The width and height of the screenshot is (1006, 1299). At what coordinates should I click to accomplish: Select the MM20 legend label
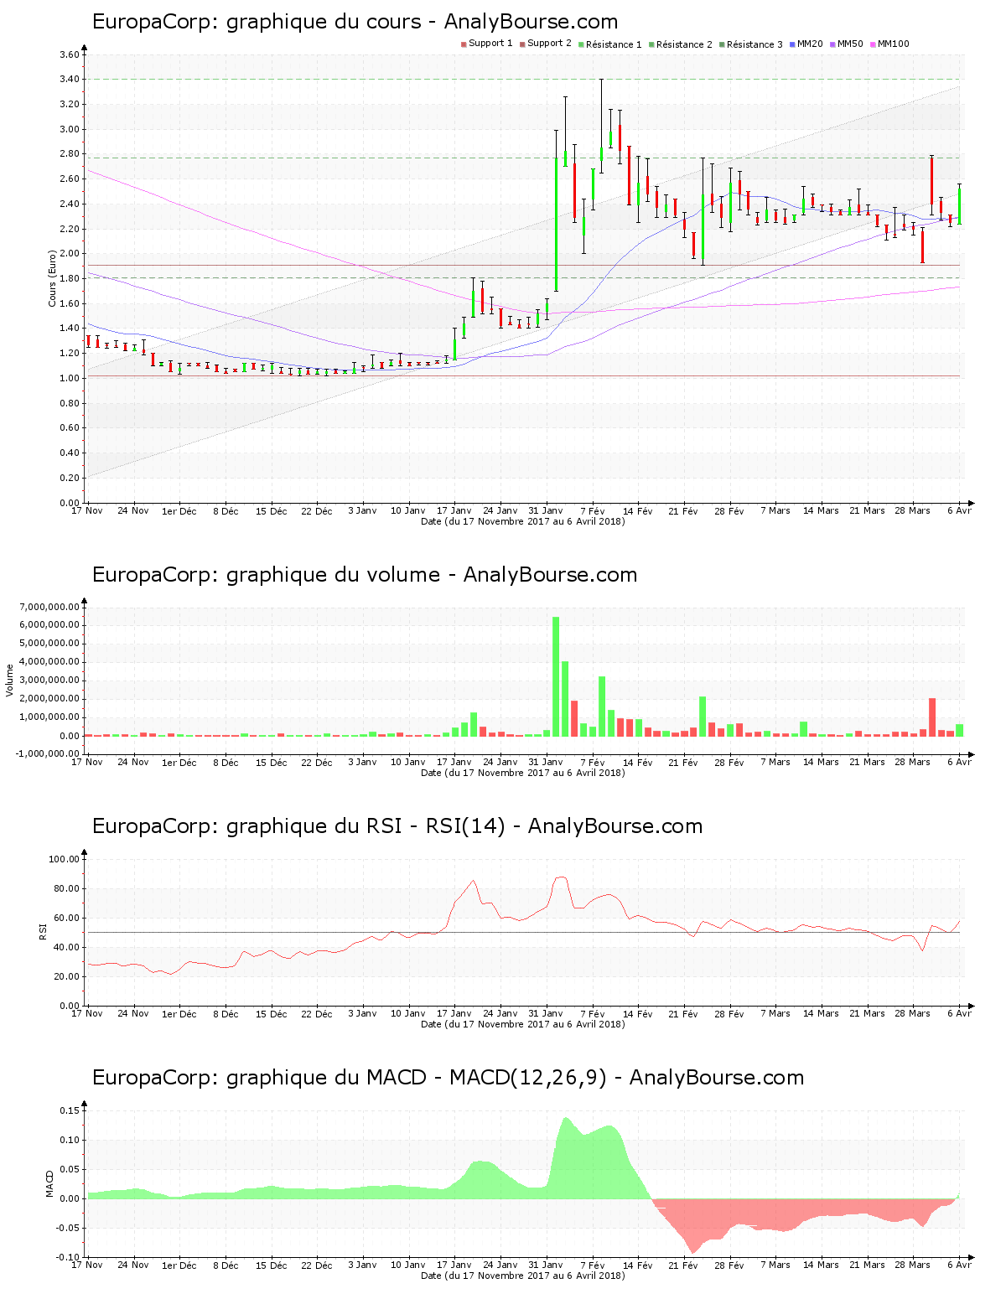(x=810, y=44)
